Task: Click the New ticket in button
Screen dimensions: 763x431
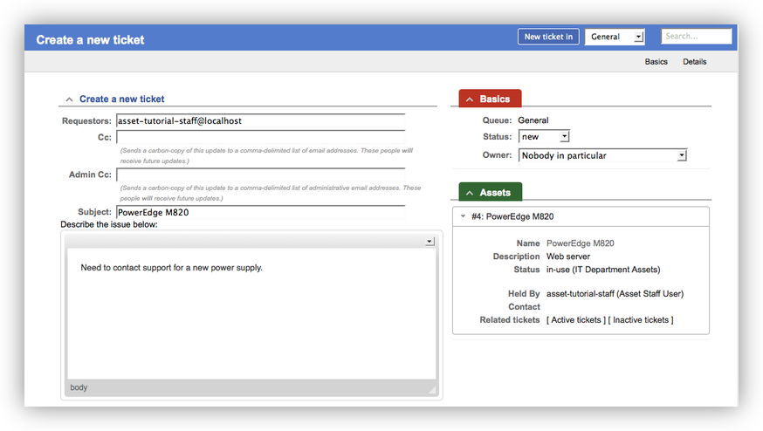Action: click(x=548, y=37)
